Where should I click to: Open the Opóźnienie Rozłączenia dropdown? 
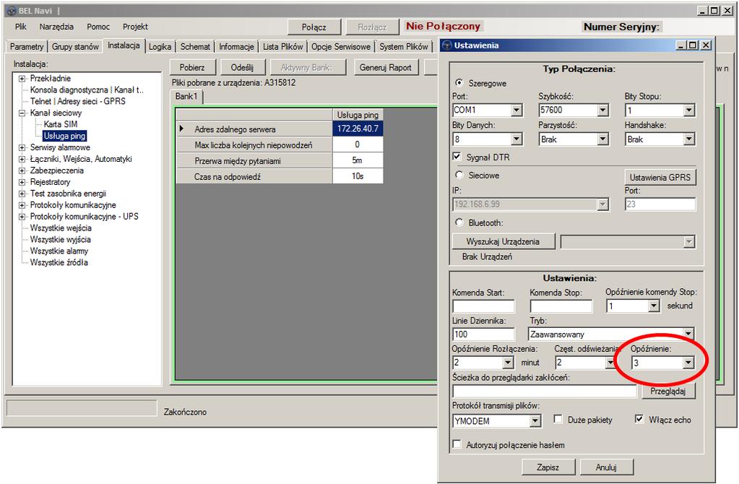[x=508, y=363]
